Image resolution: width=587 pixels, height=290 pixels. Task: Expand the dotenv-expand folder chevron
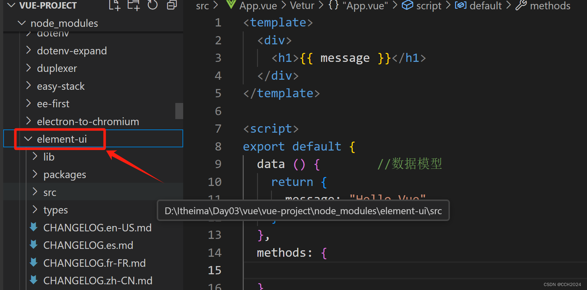pyautogui.click(x=29, y=50)
